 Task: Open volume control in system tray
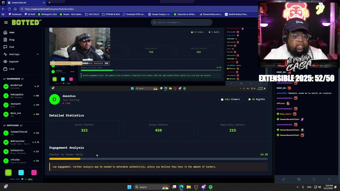point(319,187)
